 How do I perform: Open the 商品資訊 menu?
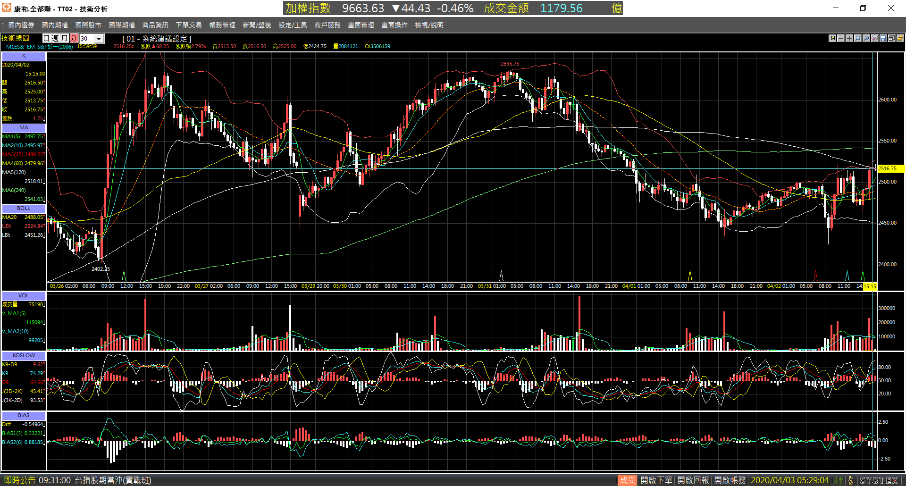coord(155,25)
